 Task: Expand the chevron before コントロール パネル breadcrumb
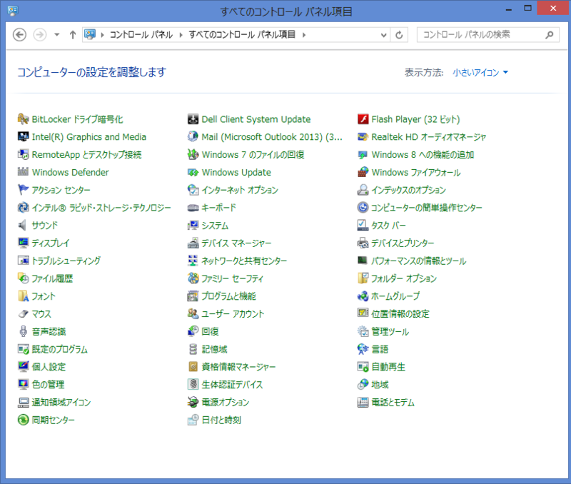[103, 35]
